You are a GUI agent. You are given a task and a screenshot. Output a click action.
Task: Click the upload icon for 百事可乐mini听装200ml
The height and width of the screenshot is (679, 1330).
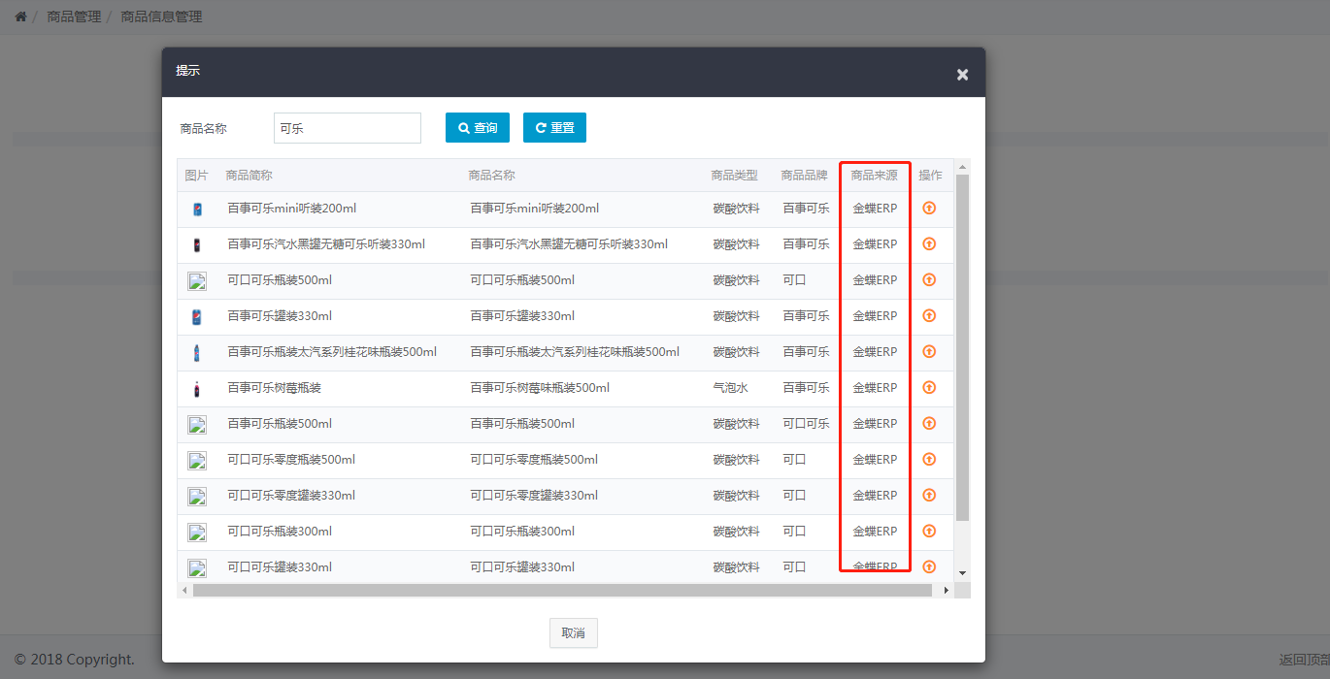(929, 208)
